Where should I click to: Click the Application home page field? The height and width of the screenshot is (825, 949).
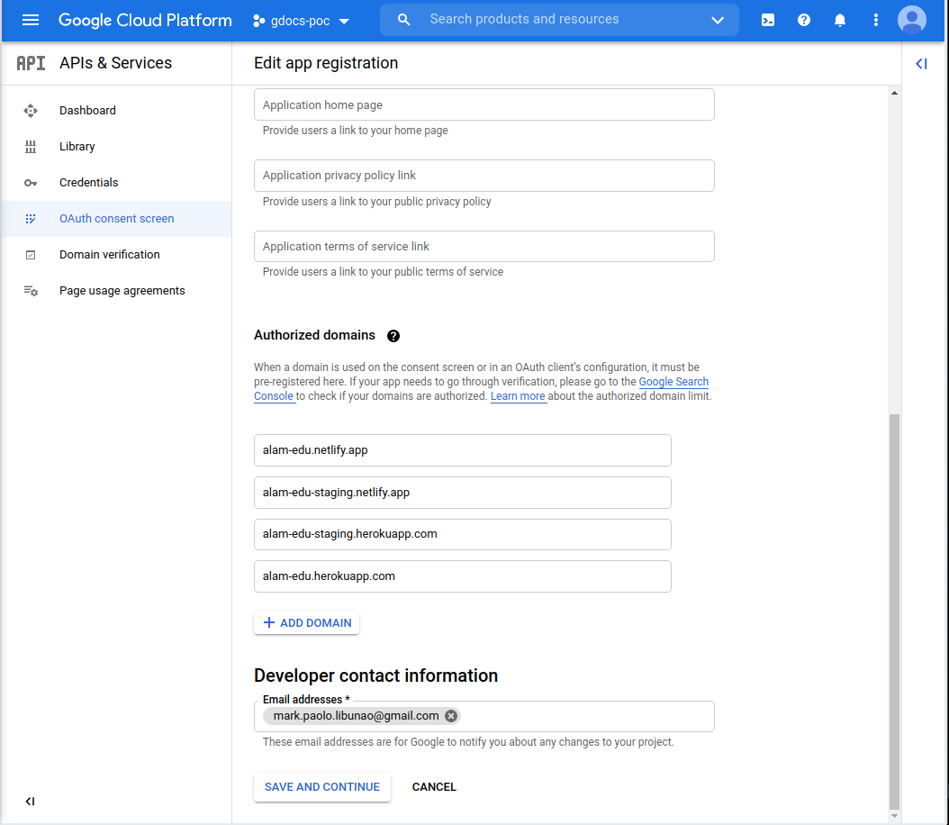point(484,104)
